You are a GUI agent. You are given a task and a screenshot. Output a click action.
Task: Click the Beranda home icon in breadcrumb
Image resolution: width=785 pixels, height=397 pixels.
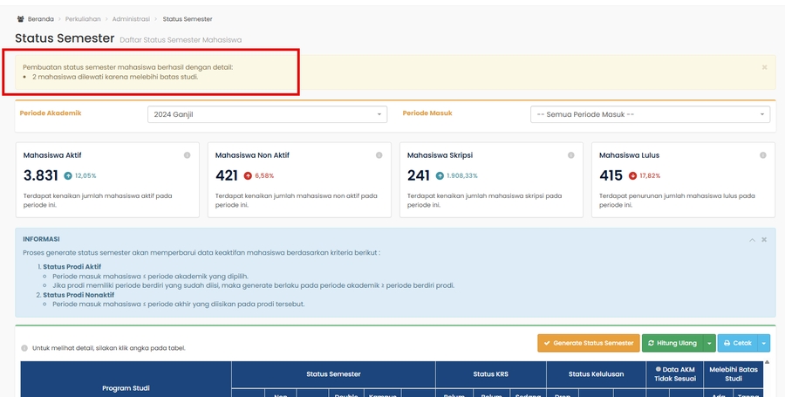(20, 18)
